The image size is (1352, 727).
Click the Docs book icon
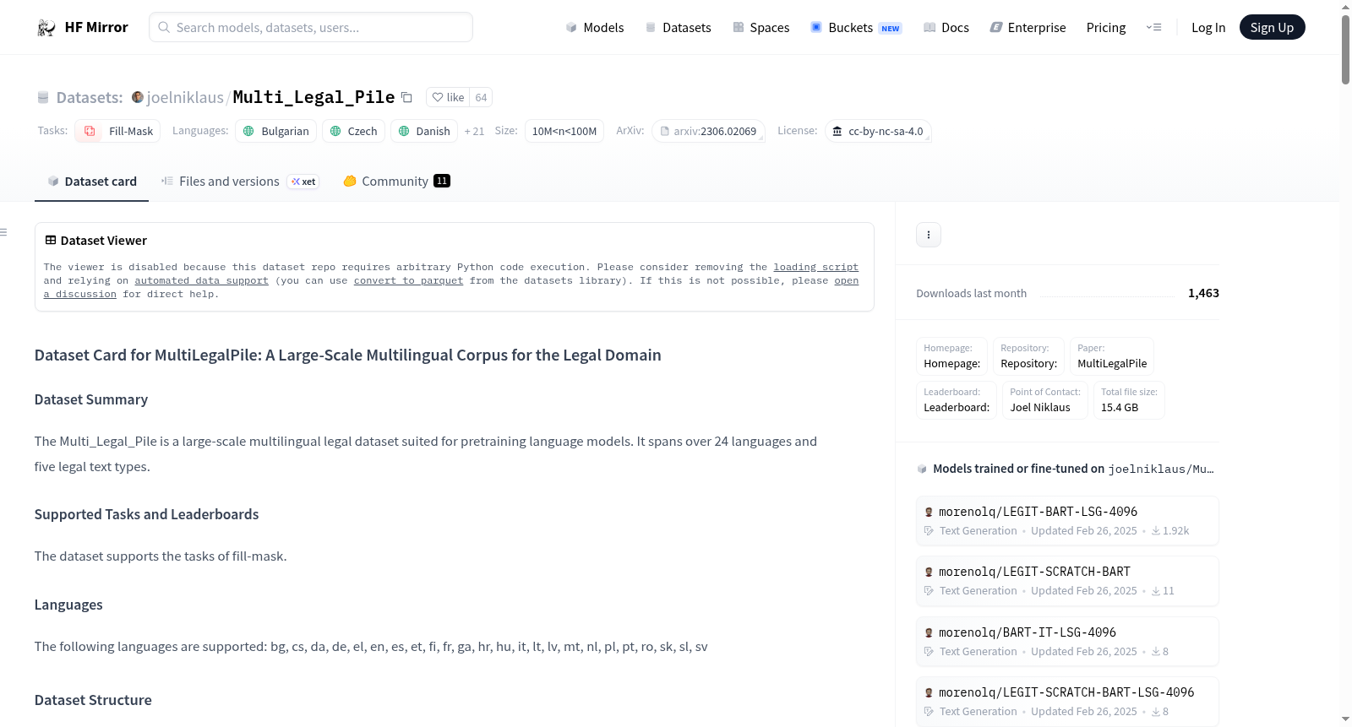pyautogui.click(x=929, y=28)
